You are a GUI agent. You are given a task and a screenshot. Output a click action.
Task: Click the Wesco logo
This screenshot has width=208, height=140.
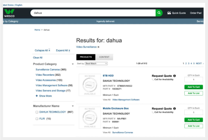tap(9, 13)
